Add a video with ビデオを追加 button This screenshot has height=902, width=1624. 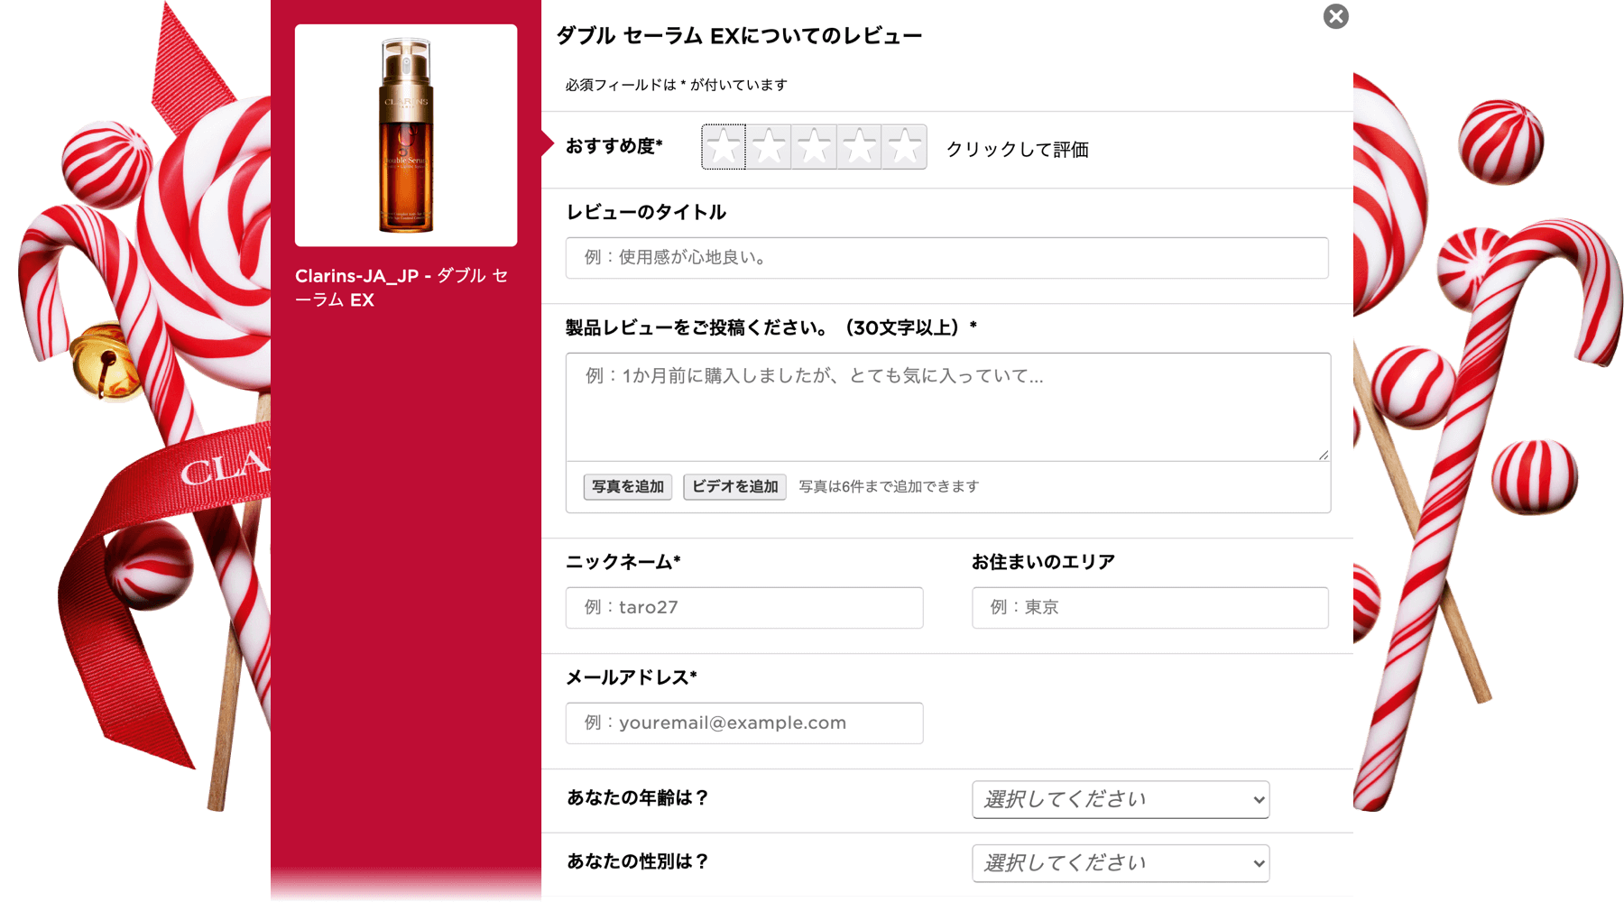734,487
